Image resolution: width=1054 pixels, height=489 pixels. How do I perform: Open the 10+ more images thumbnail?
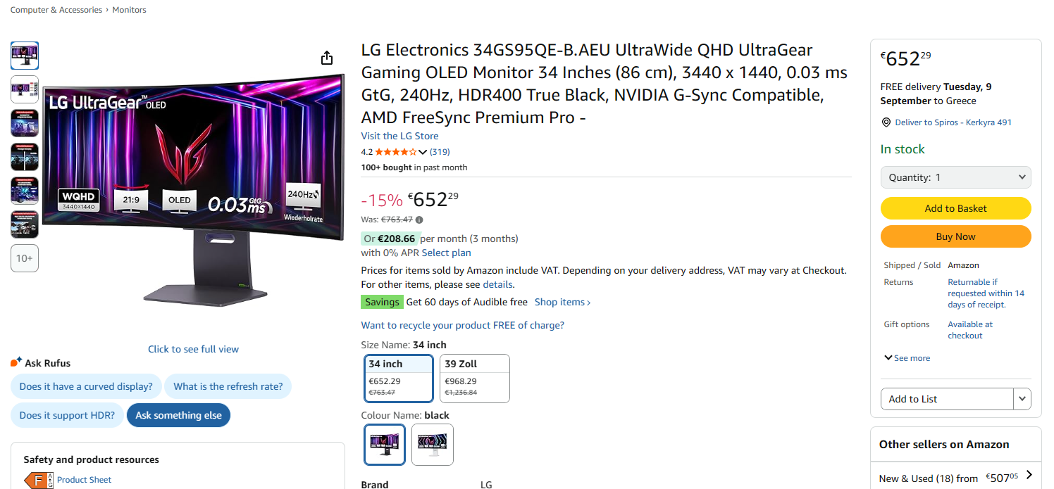click(25, 258)
